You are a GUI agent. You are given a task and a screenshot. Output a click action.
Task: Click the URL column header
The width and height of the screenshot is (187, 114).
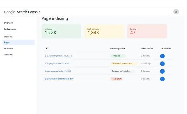point(47,48)
